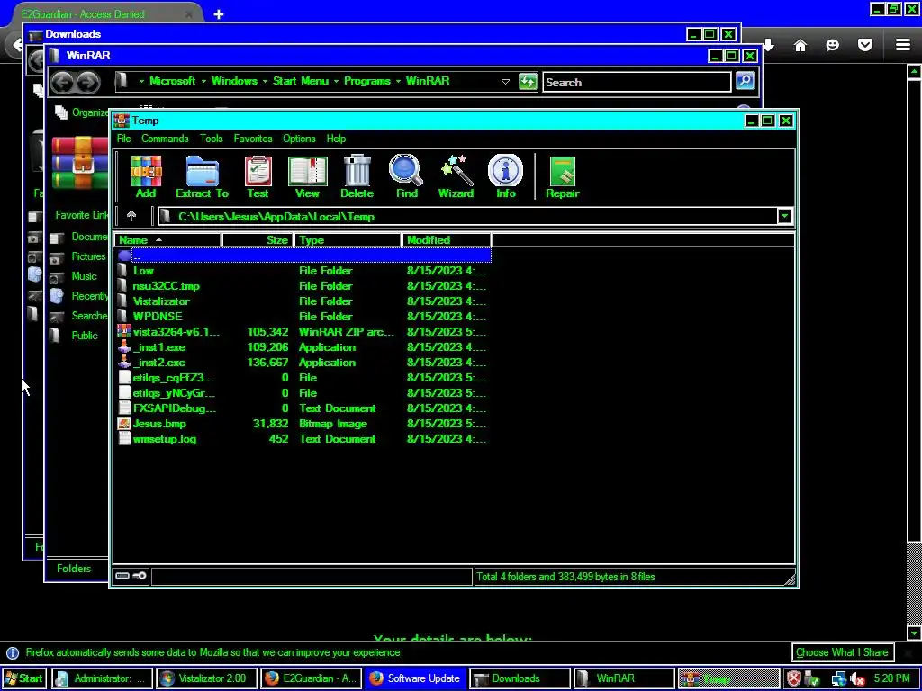Open the address path dropdown arrow

point(784,216)
